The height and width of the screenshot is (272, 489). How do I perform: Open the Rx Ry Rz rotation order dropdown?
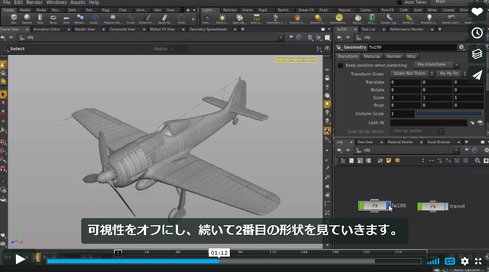pos(451,73)
